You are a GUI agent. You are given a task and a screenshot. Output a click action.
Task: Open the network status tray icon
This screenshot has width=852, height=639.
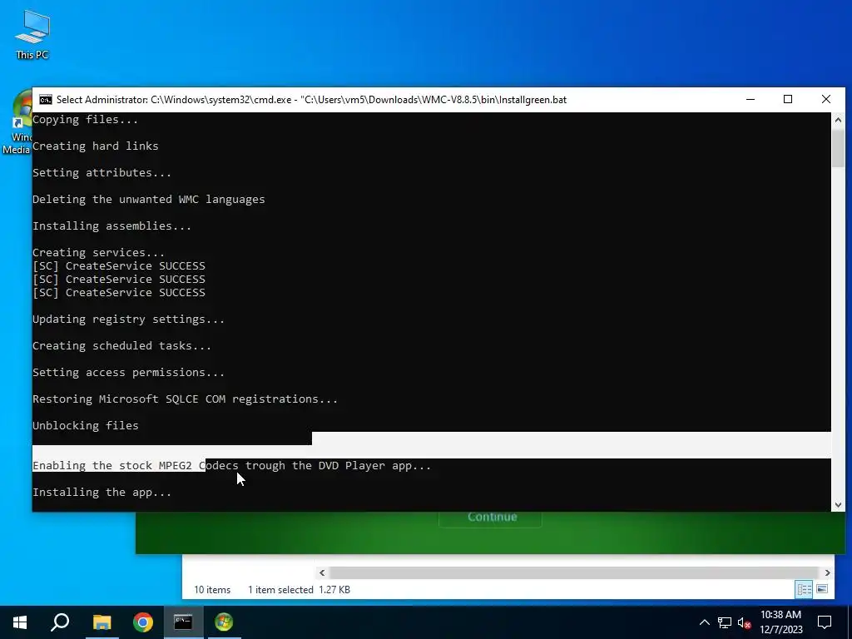pyautogui.click(x=725, y=622)
